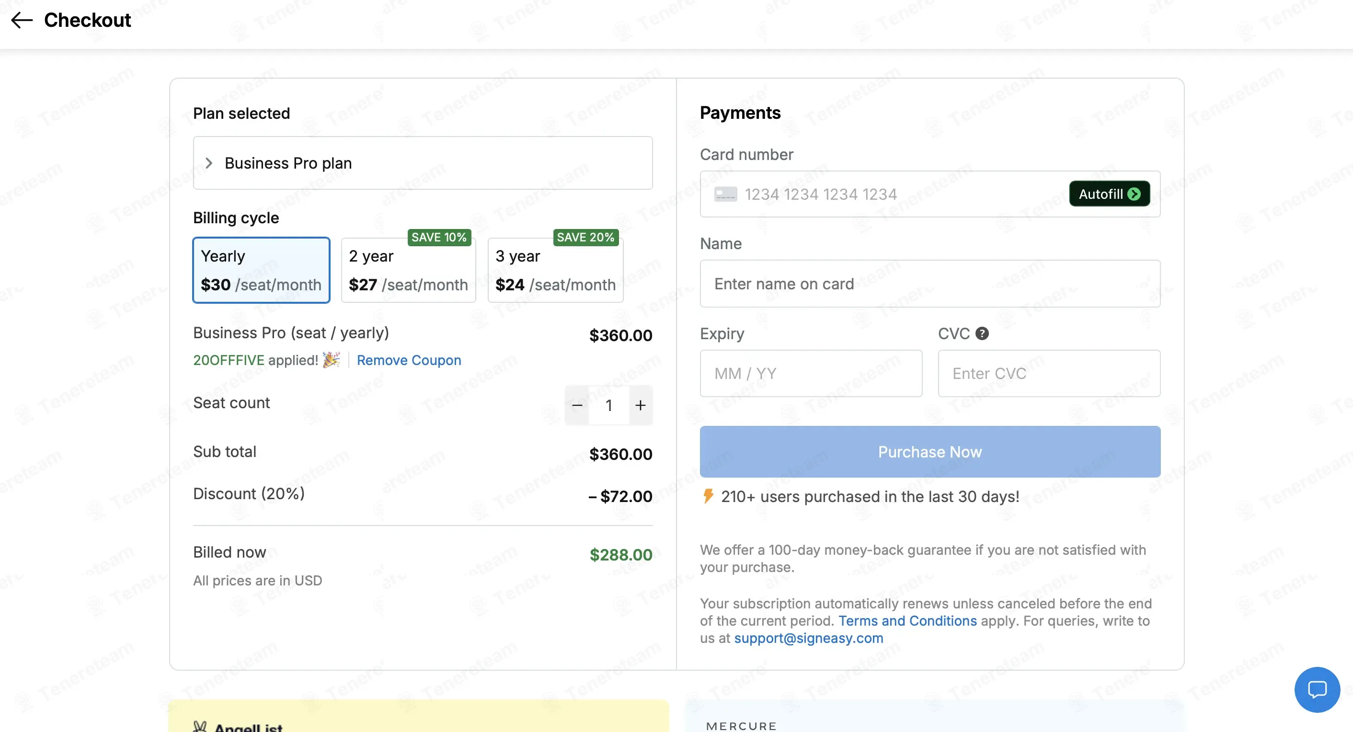Open the Terms and Conditions link

(x=907, y=621)
